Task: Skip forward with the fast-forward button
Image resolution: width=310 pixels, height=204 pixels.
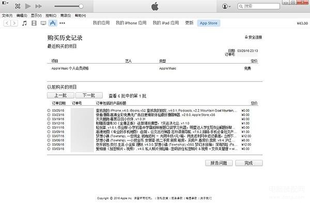Action: [39, 6]
